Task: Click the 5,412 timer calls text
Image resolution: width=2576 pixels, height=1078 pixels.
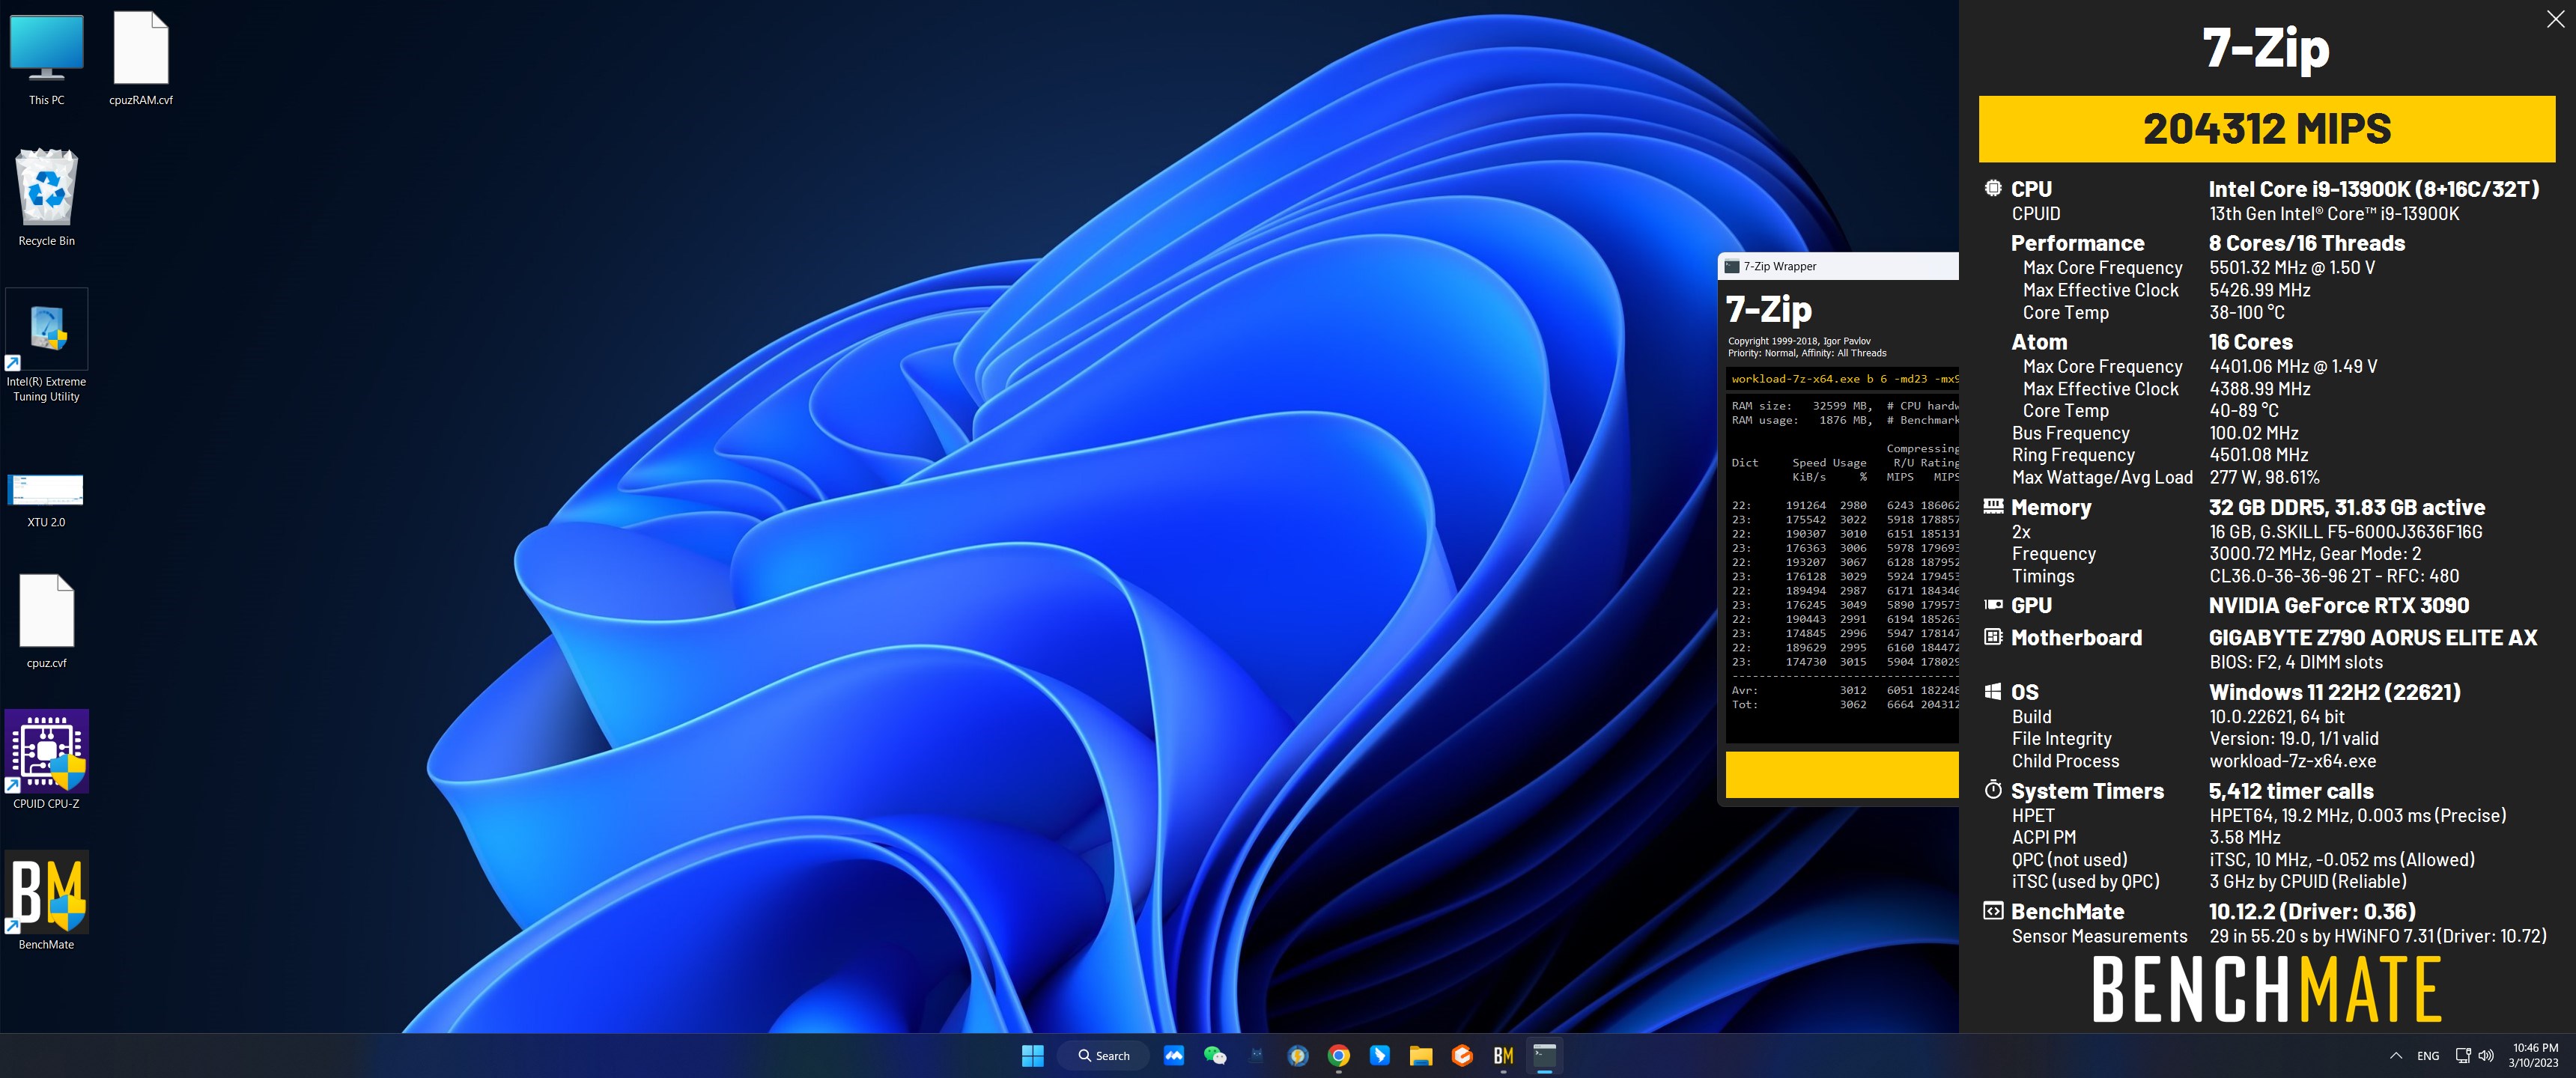Action: tap(2291, 791)
